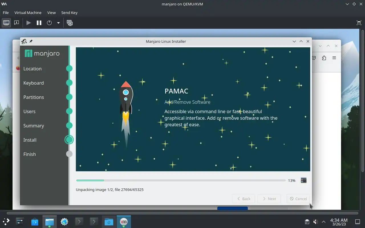Click the Run virtual machine play icon

point(29,23)
